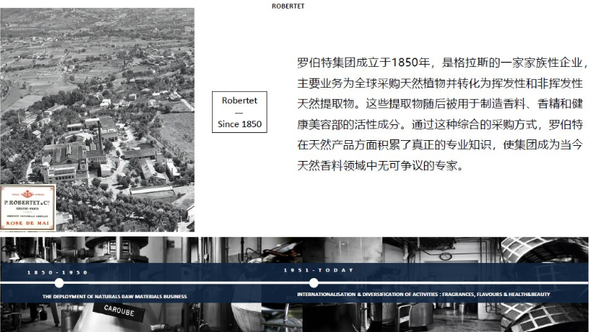This screenshot has height=332, width=590.
Task: Click the line starting 罗伯特集团成立于1850年
Action: 443,63
